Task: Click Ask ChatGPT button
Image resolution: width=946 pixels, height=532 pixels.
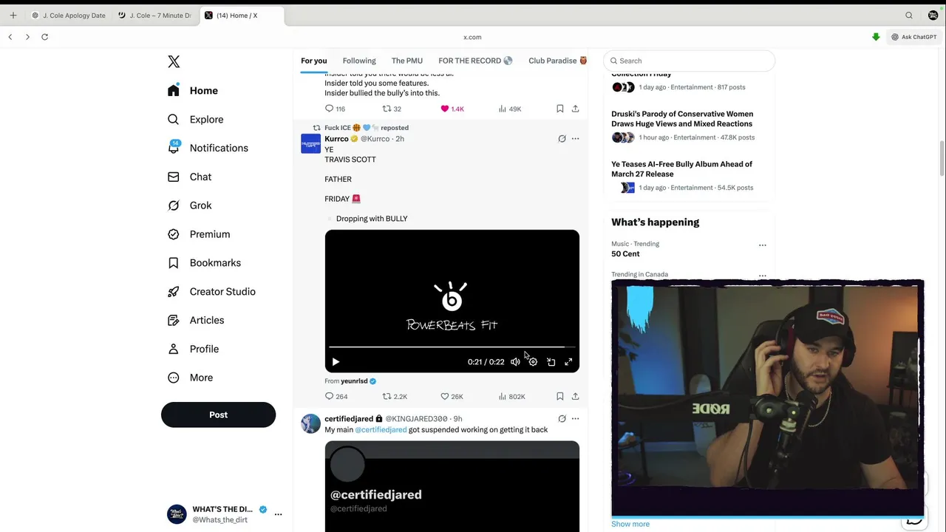Action: tap(913, 37)
